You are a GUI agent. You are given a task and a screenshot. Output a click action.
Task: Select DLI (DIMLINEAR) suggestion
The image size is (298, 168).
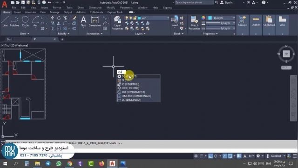coord(139,100)
